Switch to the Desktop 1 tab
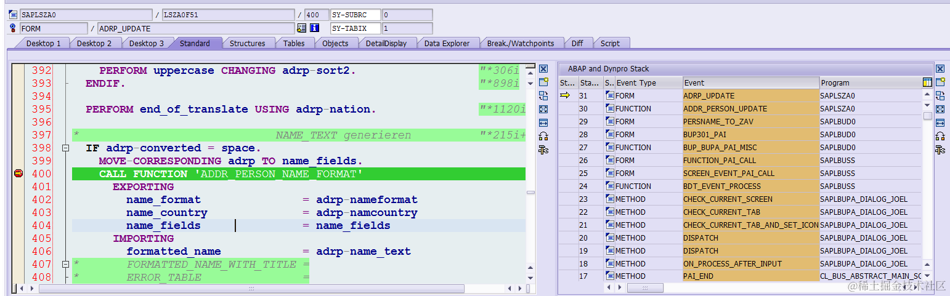The height and width of the screenshot is (296, 950). 43,43
